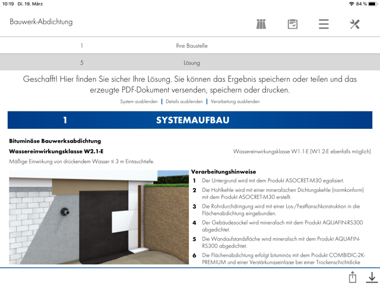Tap the date Di. 19. März
The width and height of the screenshot is (380, 285).
click(x=30, y=4)
